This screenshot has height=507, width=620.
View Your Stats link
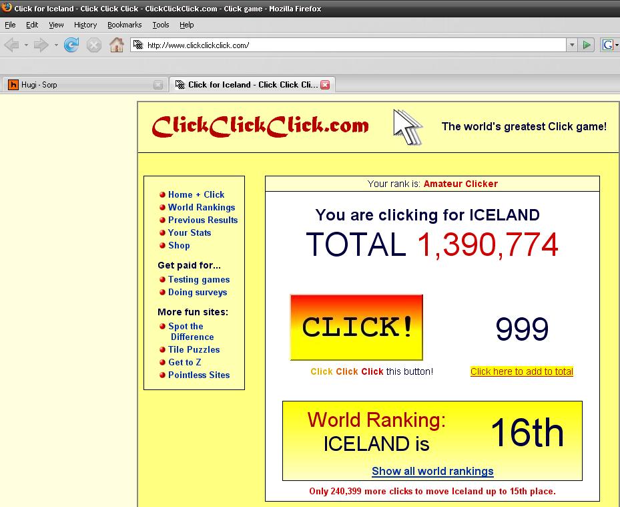[190, 232]
